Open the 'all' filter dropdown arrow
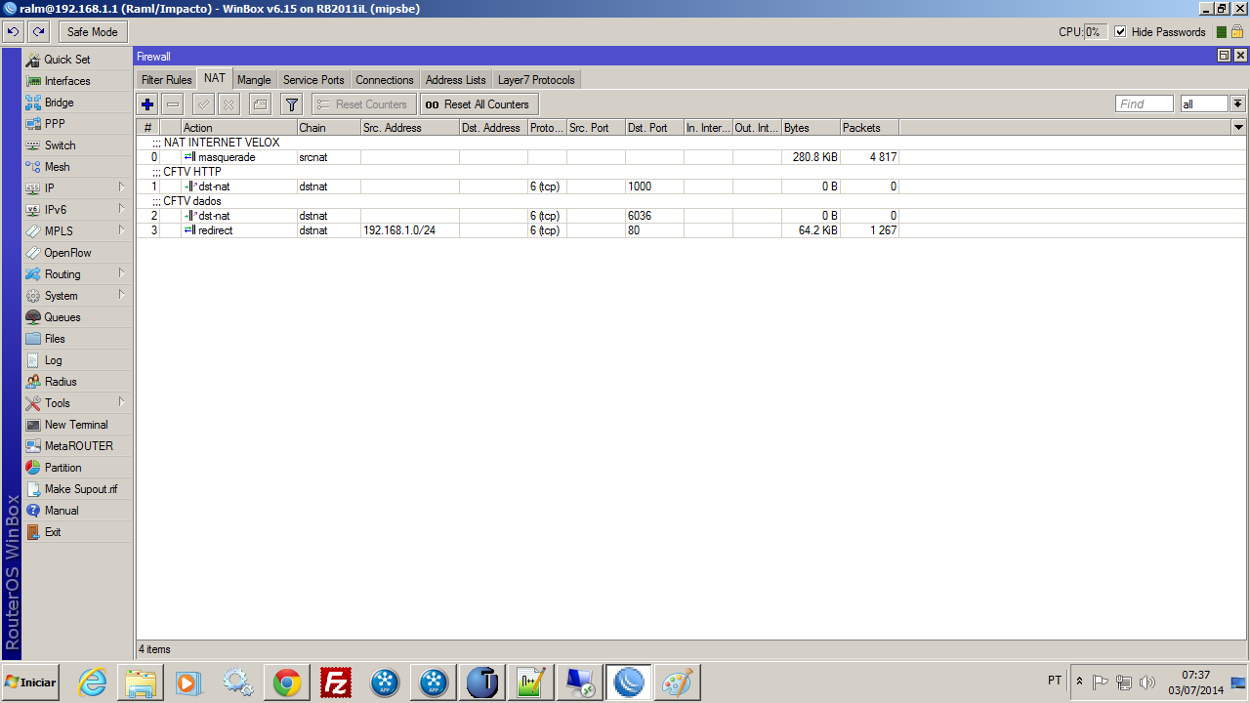The height and width of the screenshot is (703, 1250). (1237, 103)
